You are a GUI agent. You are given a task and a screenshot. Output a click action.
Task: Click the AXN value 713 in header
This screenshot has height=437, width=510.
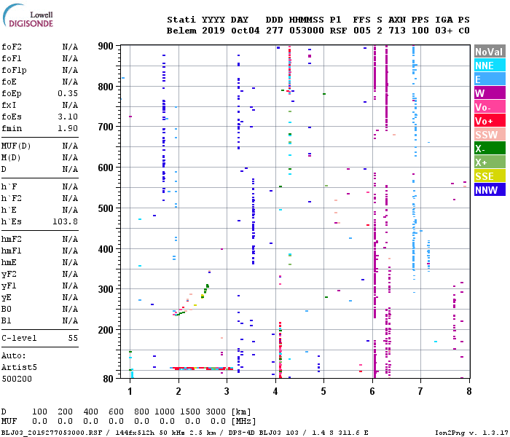397,31
